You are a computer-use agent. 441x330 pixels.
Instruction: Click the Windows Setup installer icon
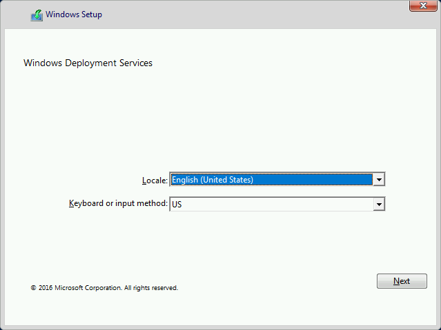point(37,15)
